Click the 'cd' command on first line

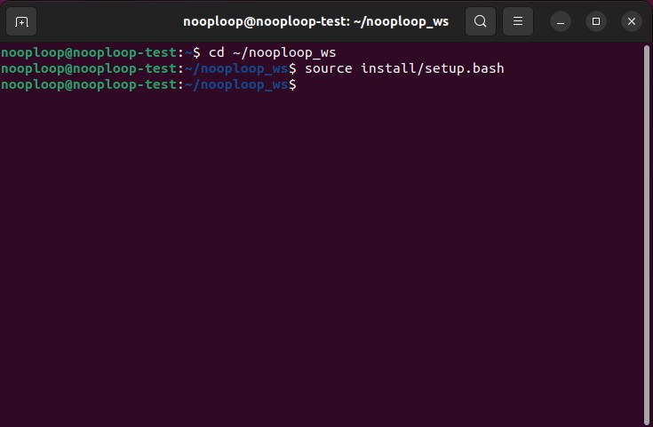[x=216, y=52]
